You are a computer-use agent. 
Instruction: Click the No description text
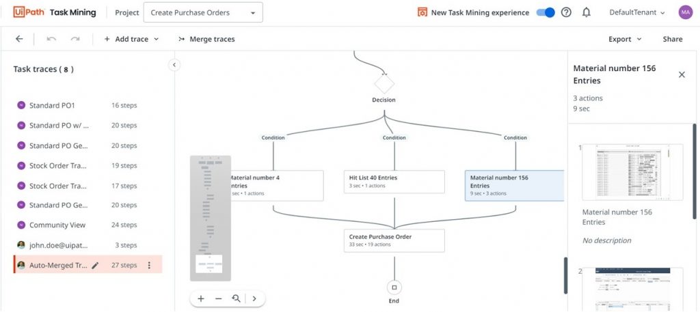(607, 240)
